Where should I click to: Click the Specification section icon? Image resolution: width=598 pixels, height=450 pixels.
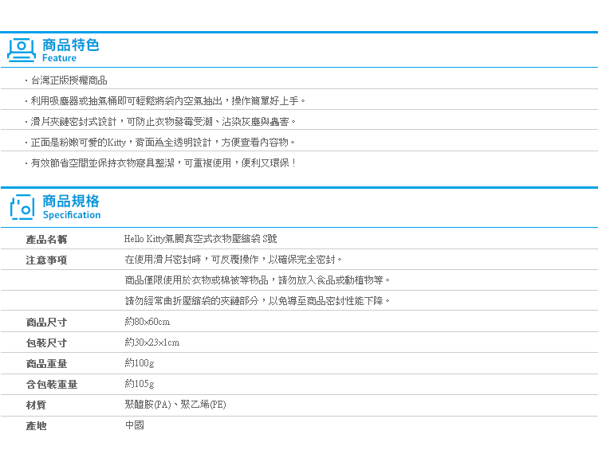22,207
